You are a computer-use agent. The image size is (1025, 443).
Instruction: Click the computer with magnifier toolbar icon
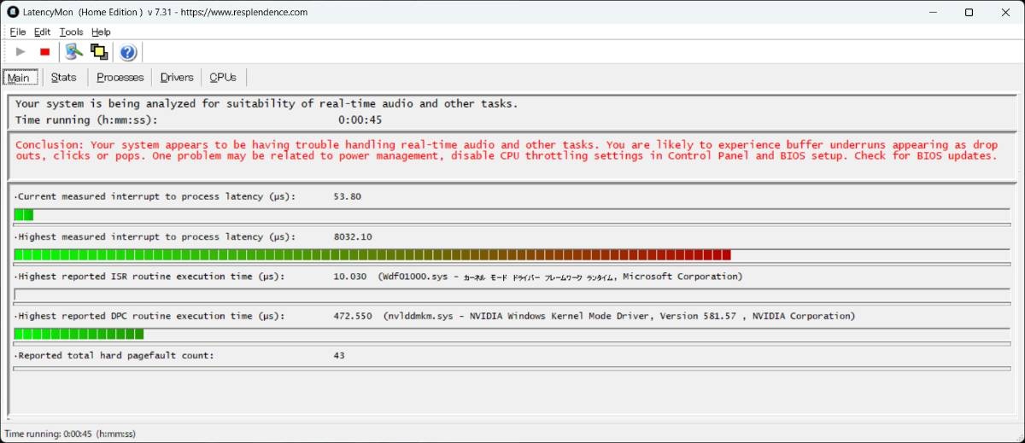pos(74,52)
